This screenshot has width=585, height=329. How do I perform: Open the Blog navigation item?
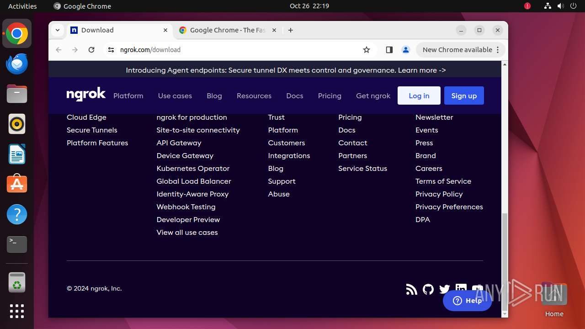click(214, 96)
